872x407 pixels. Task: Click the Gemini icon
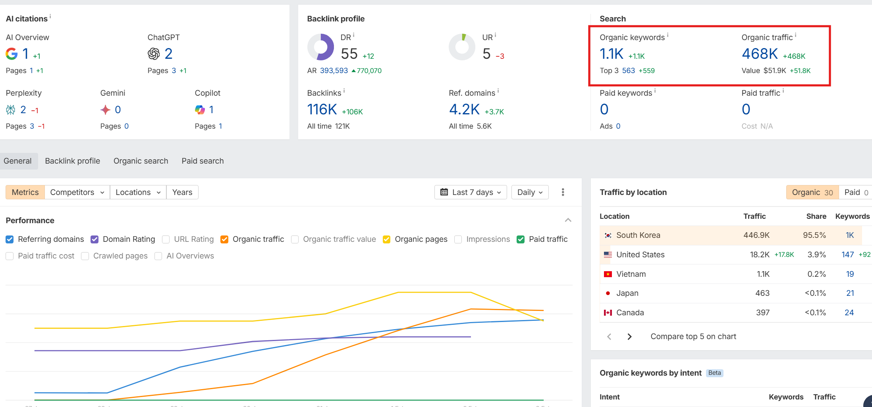pos(106,110)
